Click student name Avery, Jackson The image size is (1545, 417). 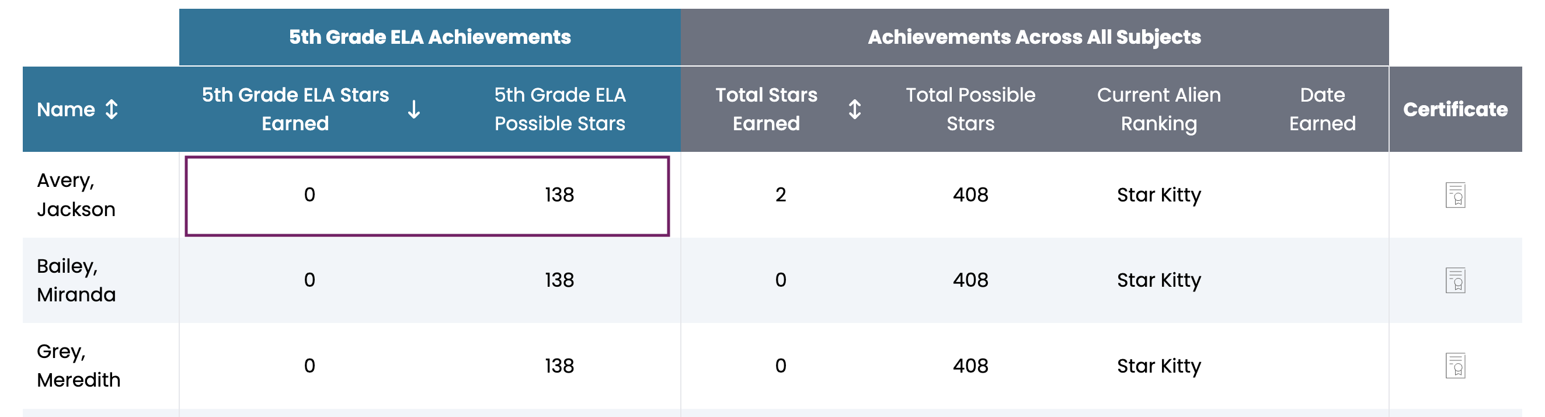coord(76,195)
